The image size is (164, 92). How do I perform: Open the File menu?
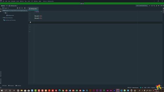(x=3, y=1)
